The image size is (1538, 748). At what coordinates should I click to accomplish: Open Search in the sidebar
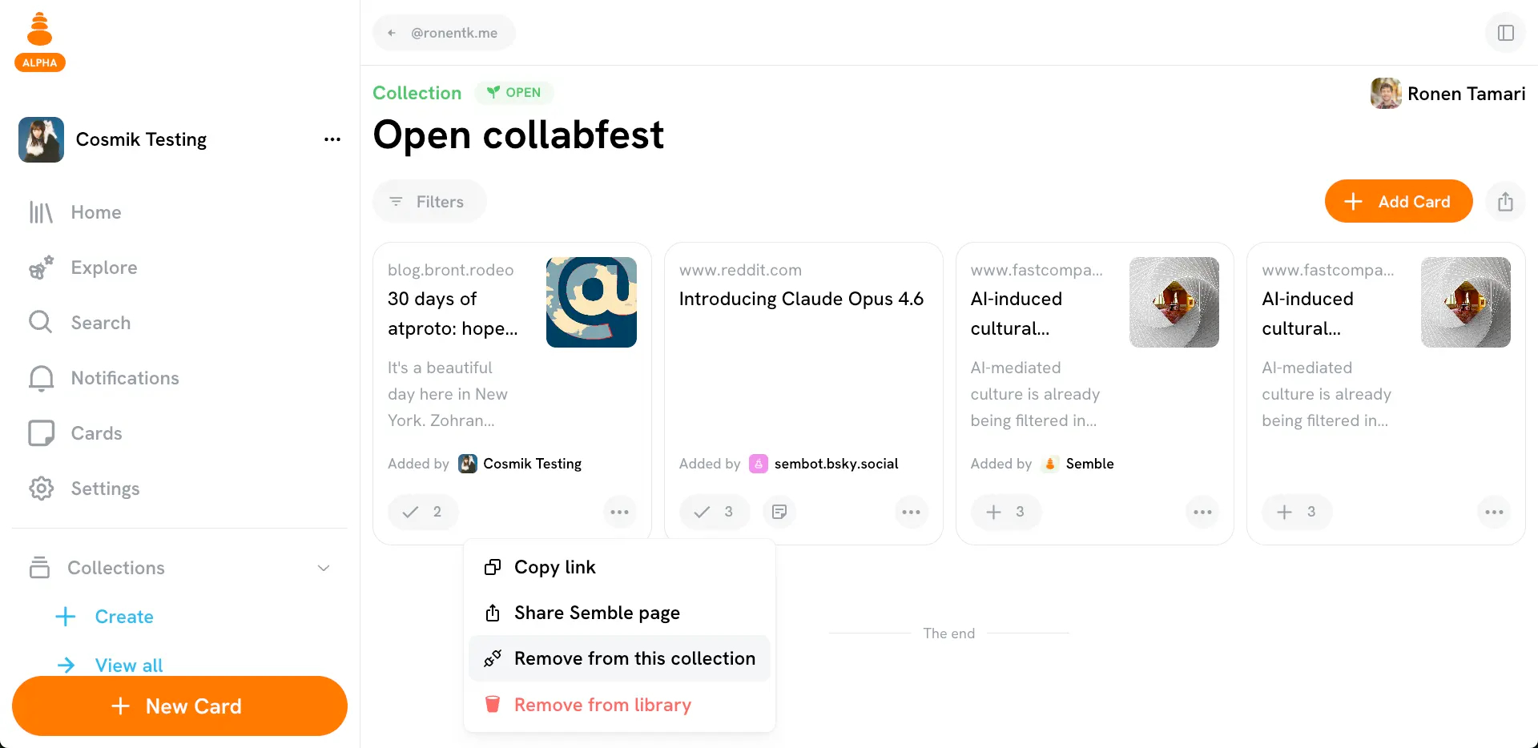(100, 323)
